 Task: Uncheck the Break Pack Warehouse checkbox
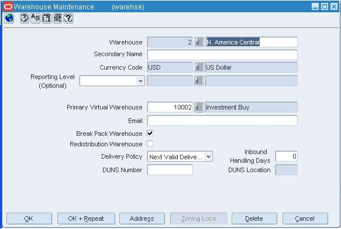150,133
